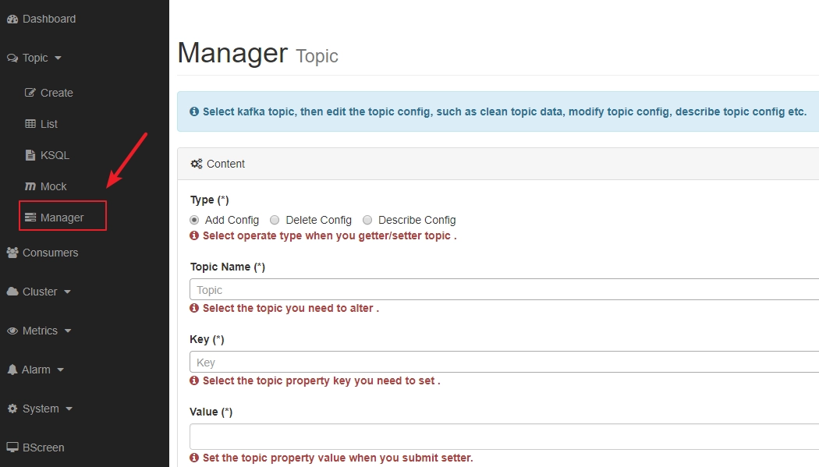Click the List table grid icon
The height and width of the screenshot is (467, 819).
coord(30,124)
